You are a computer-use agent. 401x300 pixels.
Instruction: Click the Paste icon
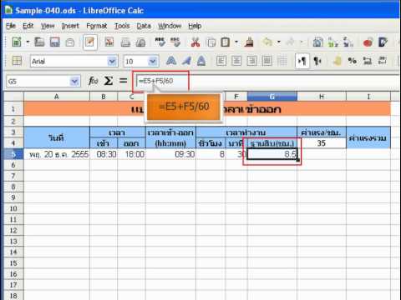point(226,42)
